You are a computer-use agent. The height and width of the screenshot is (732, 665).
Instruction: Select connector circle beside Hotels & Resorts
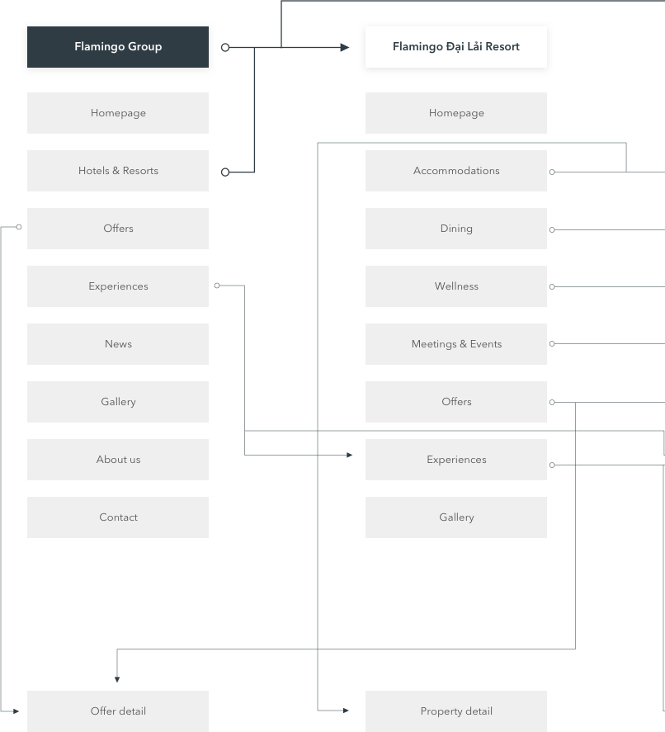225,172
